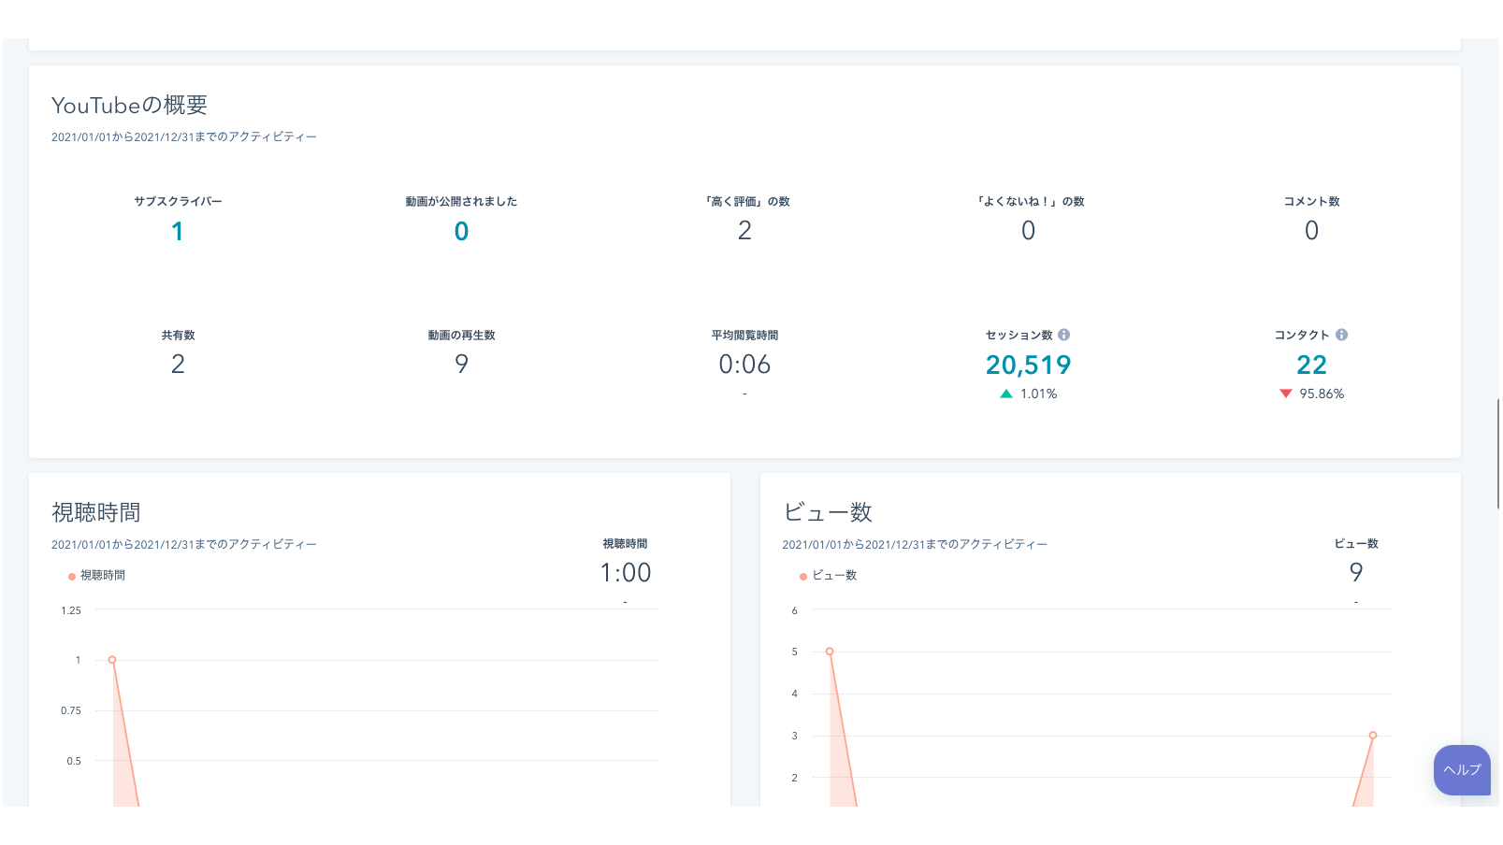Click the page's vertical scrollbar handle
1503x845 pixels.
pyautogui.click(x=1499, y=453)
